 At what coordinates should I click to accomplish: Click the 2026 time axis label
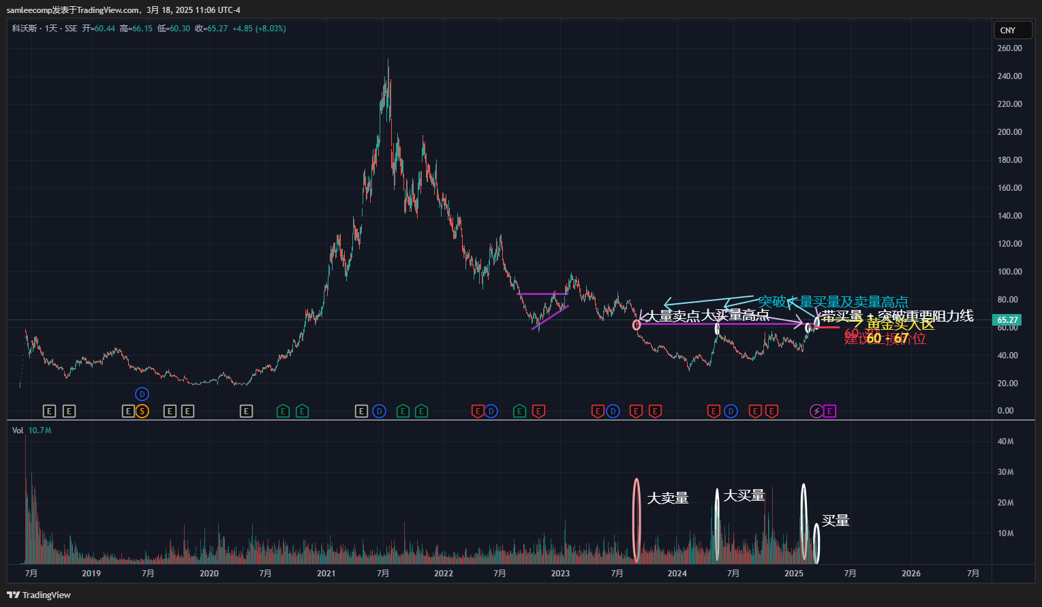(x=911, y=573)
